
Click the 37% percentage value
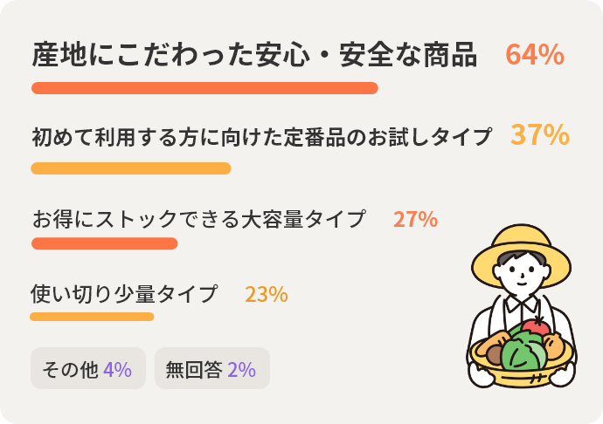(539, 136)
